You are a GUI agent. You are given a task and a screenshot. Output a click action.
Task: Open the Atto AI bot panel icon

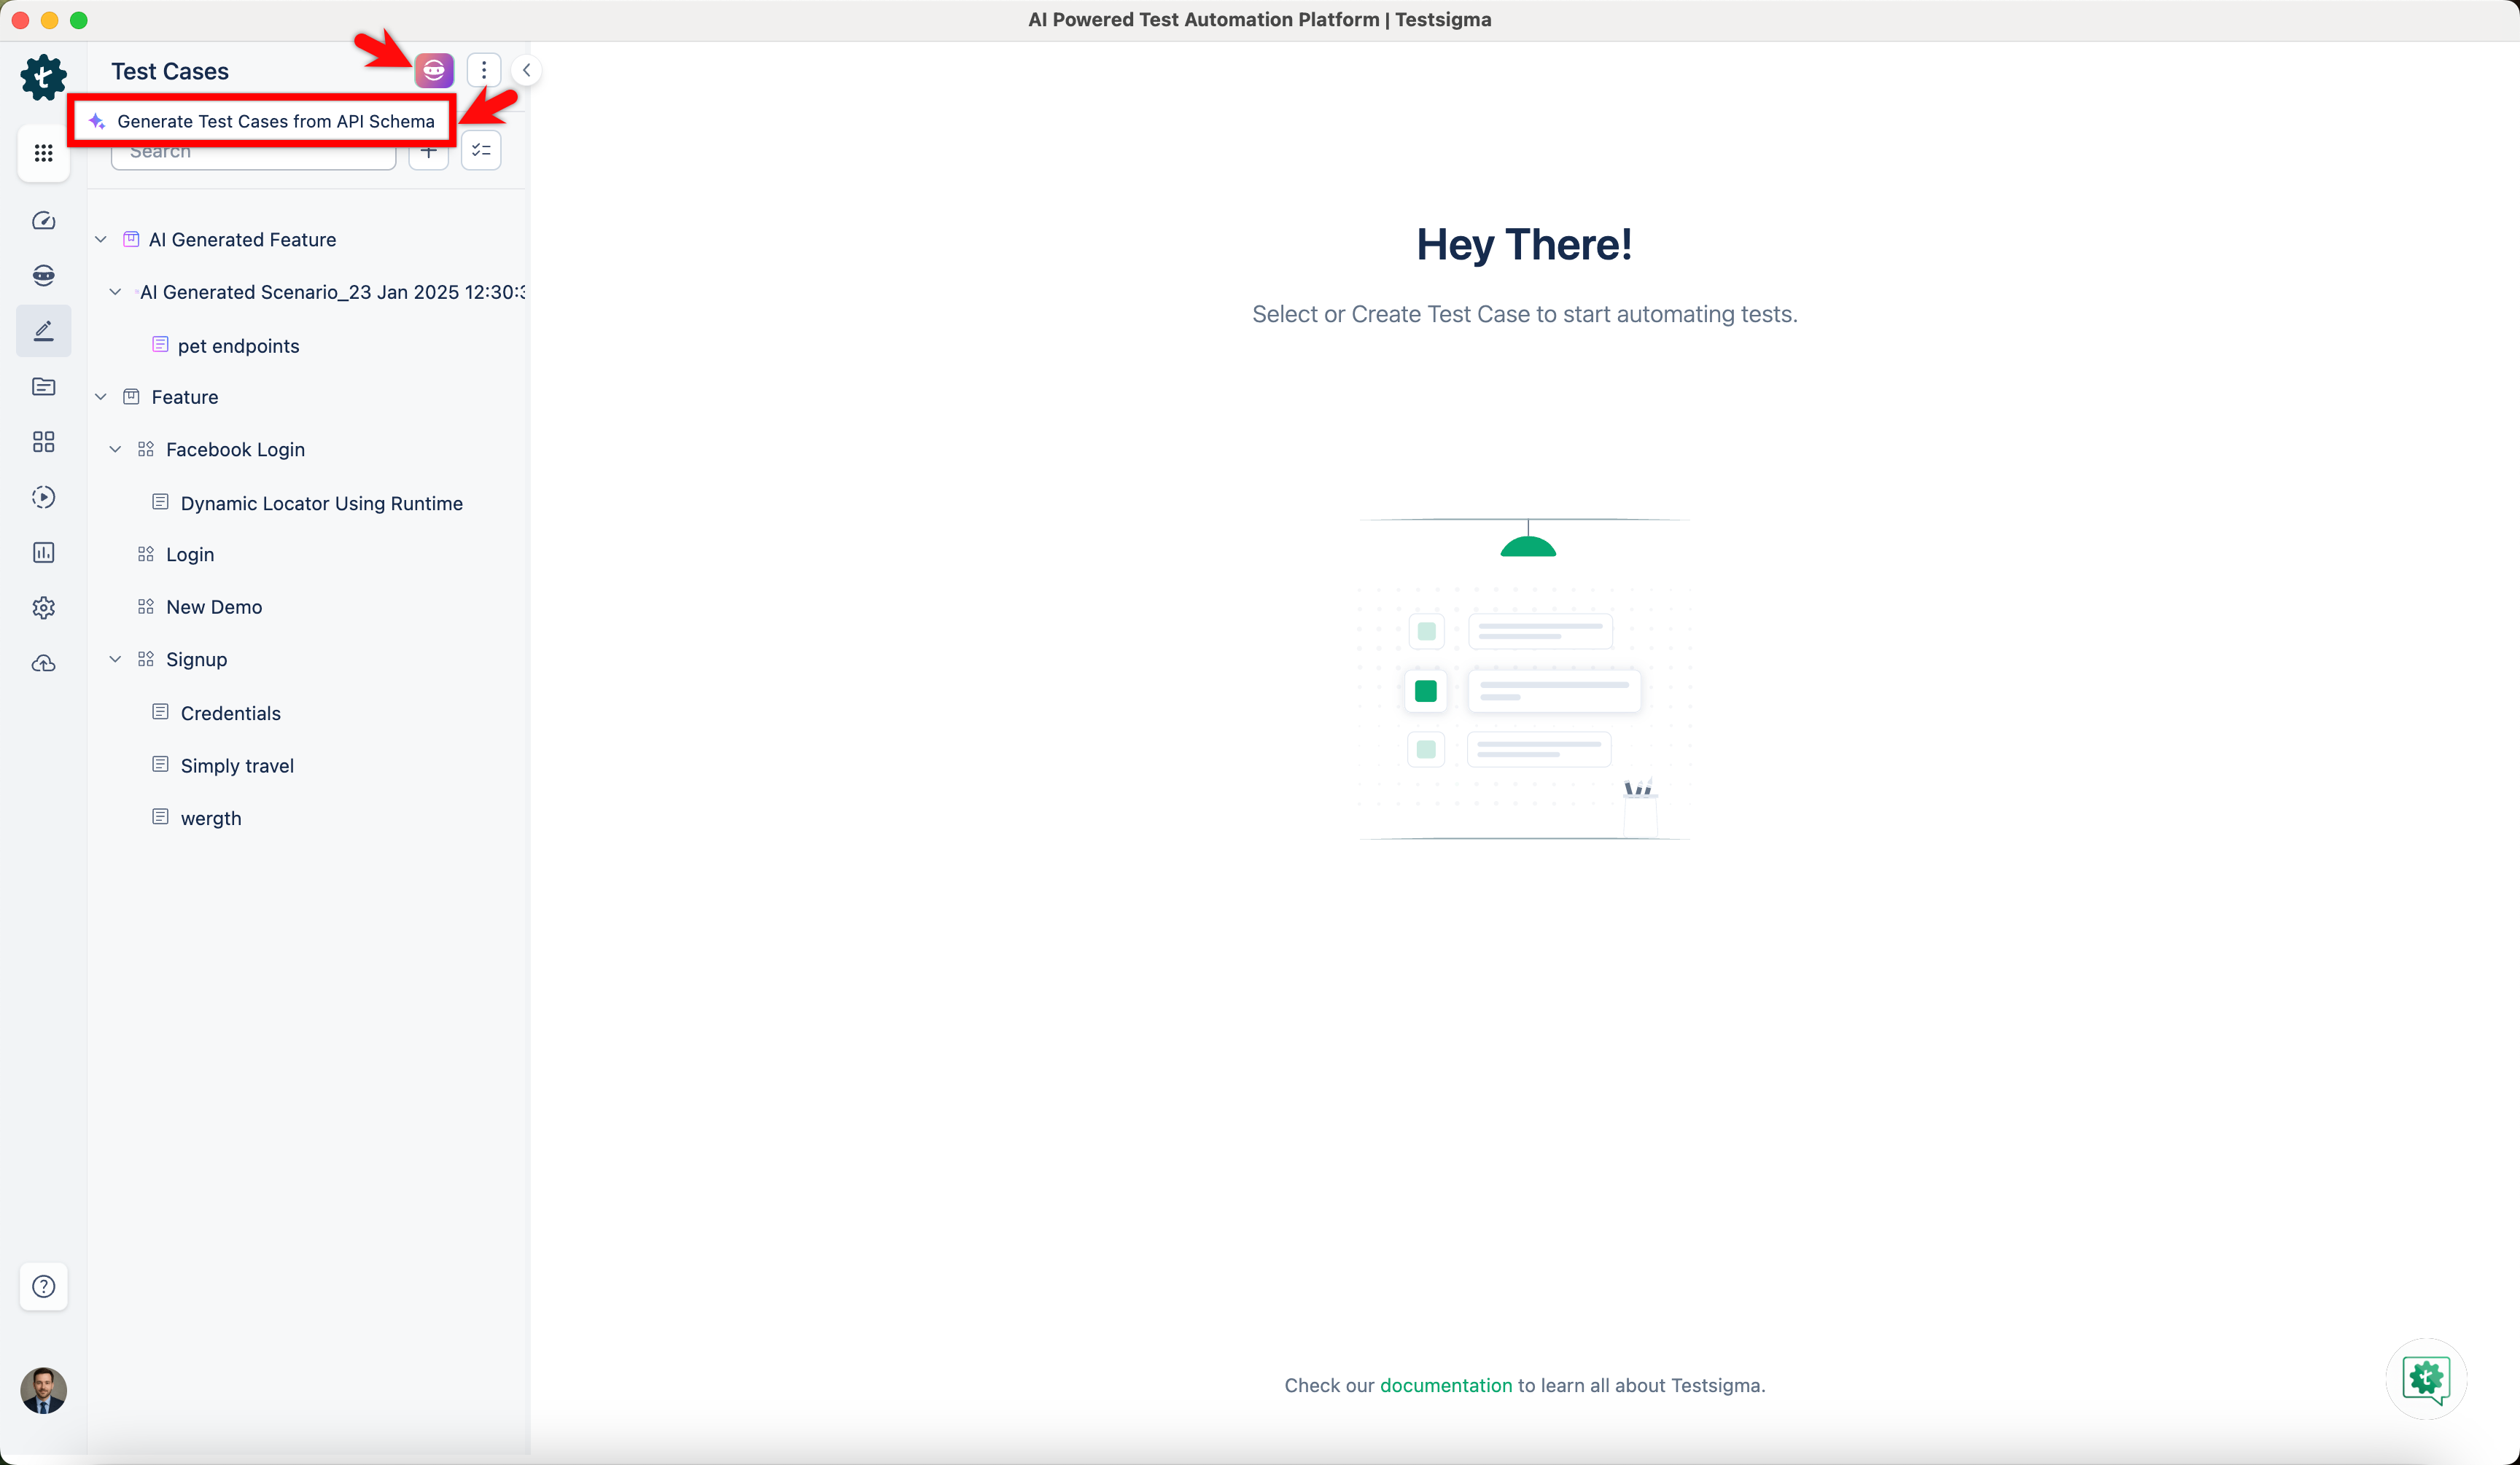[x=44, y=275]
